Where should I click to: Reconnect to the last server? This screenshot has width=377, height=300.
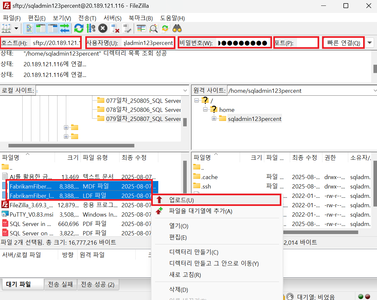pyautogui.click(x=127, y=28)
